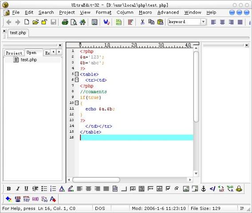The width and height of the screenshot is (252, 213).
Task: Click the HTML Tidy icon
Action: [x=27, y=199]
